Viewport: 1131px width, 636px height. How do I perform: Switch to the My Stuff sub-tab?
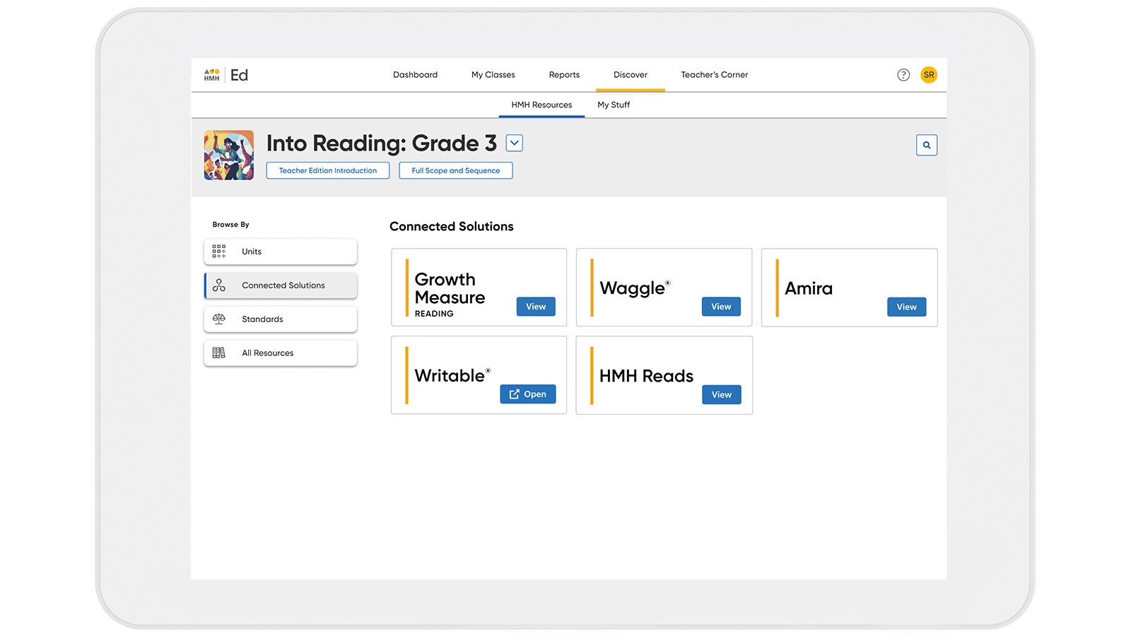[614, 105]
